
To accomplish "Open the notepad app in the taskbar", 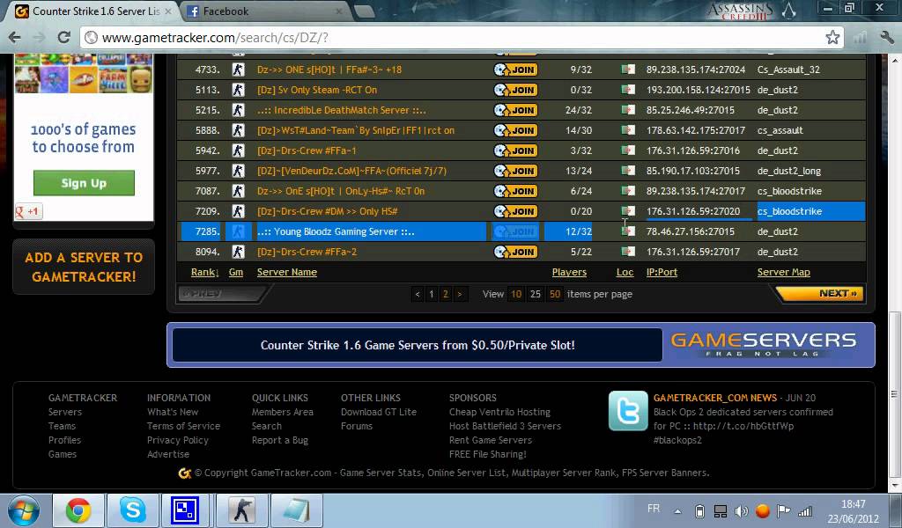I will coord(296,510).
